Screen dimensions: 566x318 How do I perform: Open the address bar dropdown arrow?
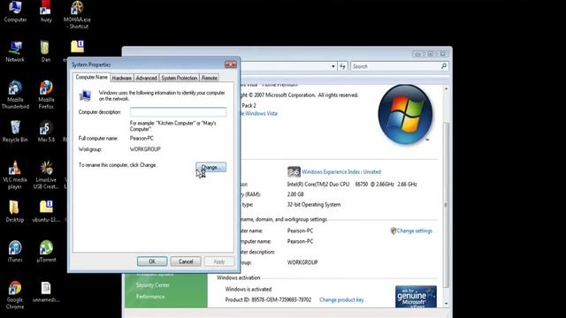pyautogui.click(x=333, y=66)
